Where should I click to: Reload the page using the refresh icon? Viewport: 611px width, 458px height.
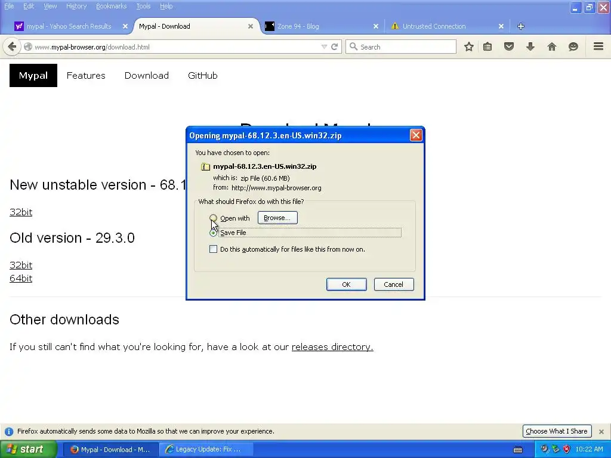click(334, 47)
